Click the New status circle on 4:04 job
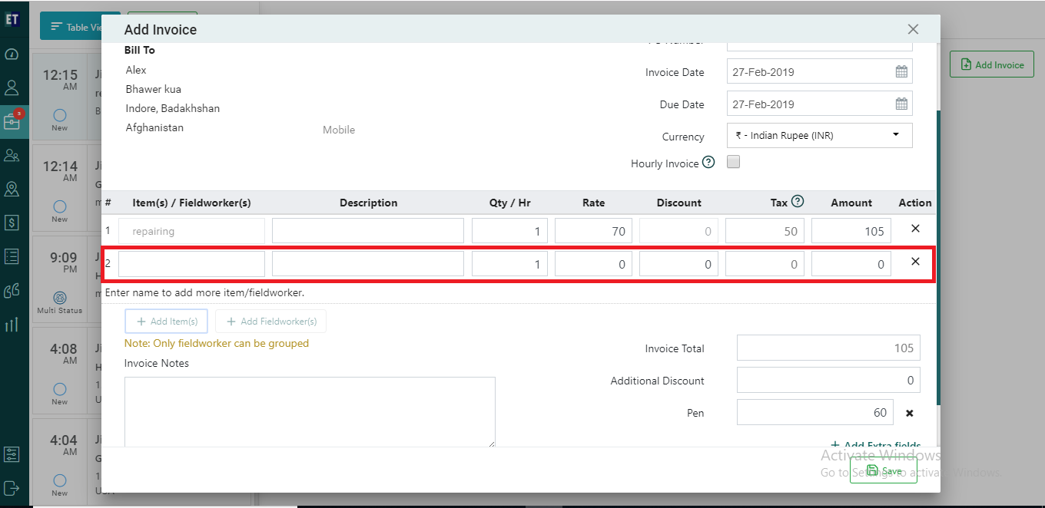The image size is (1045, 508). (x=60, y=480)
